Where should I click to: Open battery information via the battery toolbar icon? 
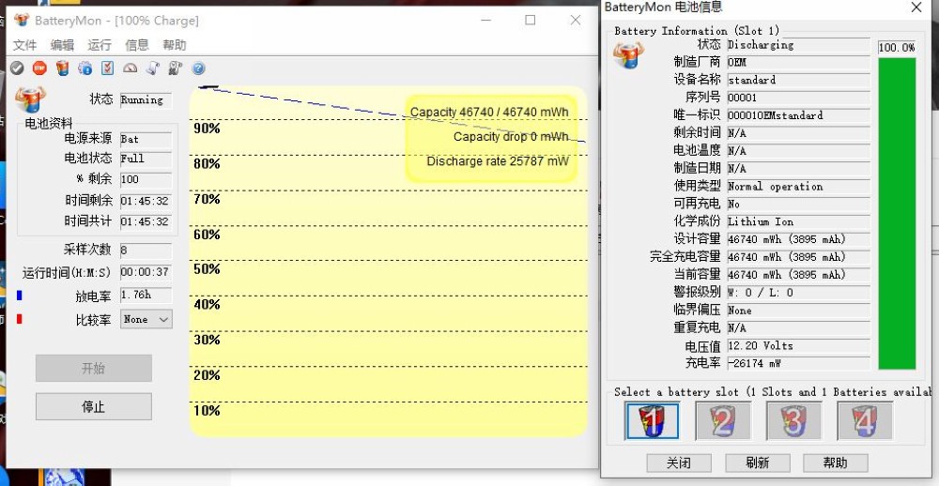pyautogui.click(x=62, y=68)
